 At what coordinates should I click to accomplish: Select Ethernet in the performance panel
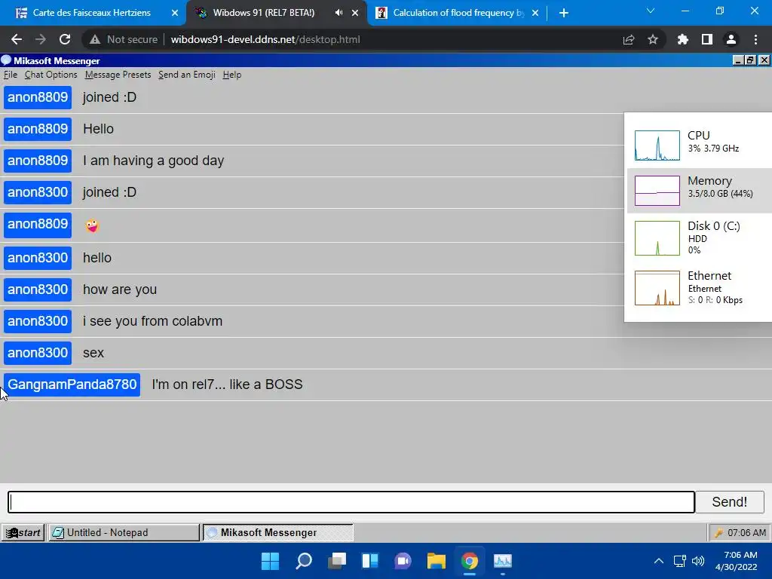(699, 287)
